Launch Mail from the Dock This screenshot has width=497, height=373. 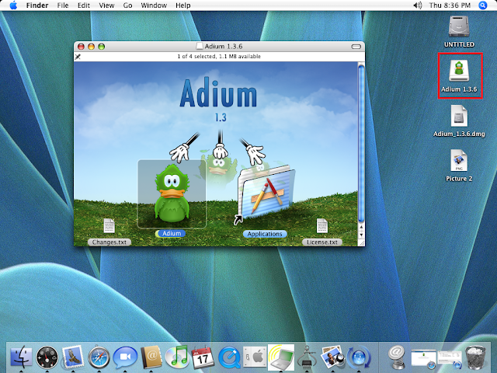73,357
